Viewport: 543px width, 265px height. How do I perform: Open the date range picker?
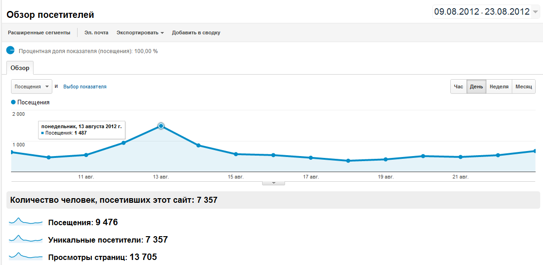tap(486, 12)
